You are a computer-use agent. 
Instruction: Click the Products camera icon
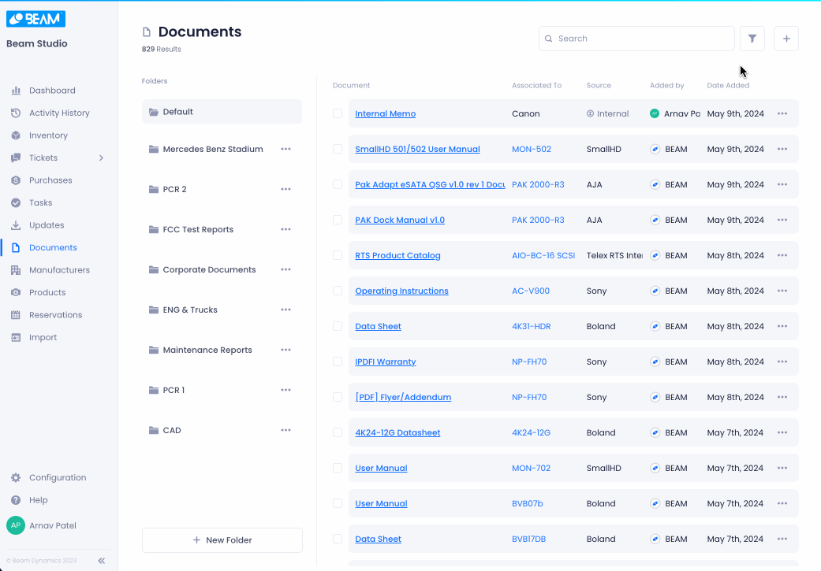(x=16, y=293)
